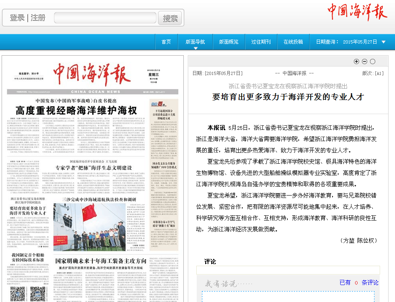Open the flag-raising photo on newspaper page
The width and height of the screenshot is (395, 302).
tap(89, 227)
